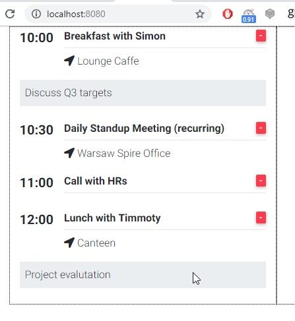
Task: Select the Project evalutation note
Action: [143, 275]
